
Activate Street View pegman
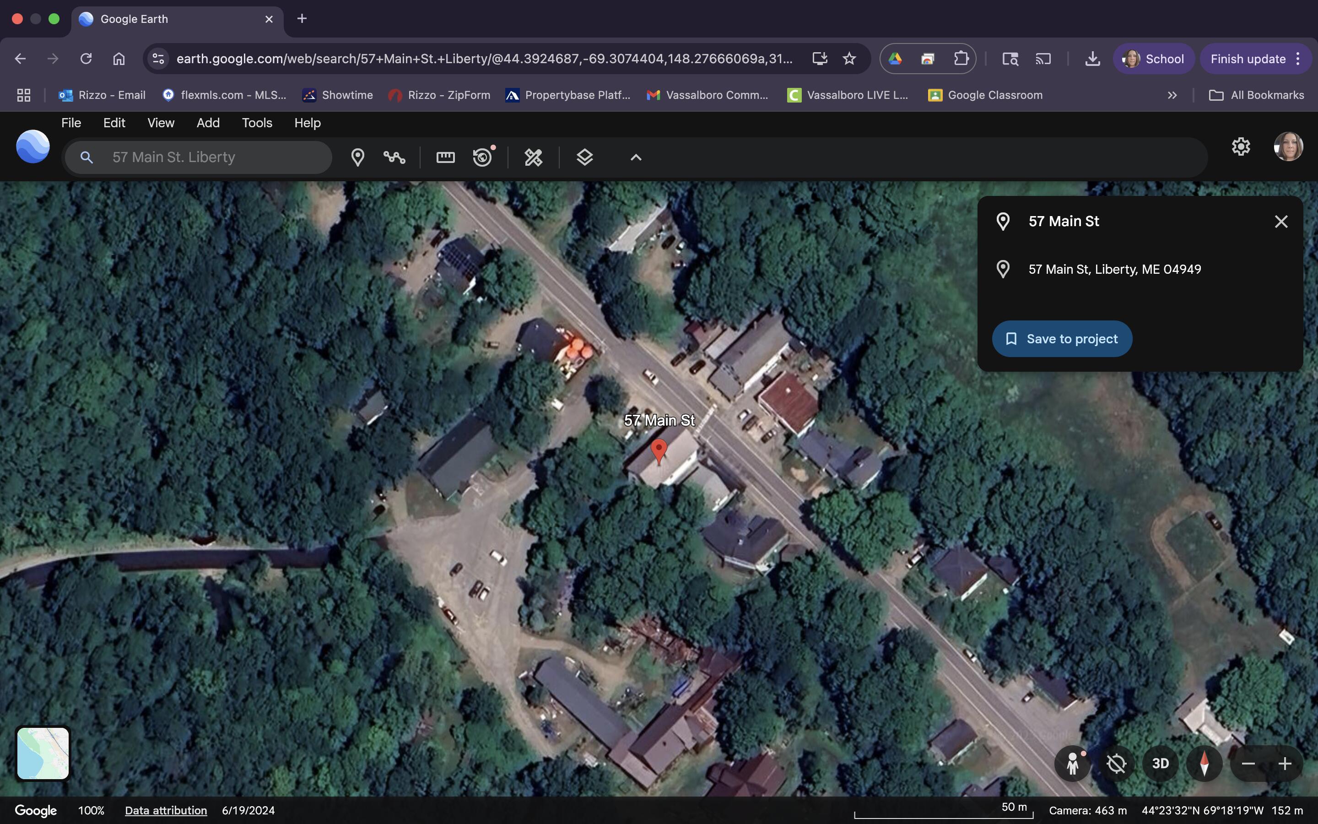(x=1072, y=764)
